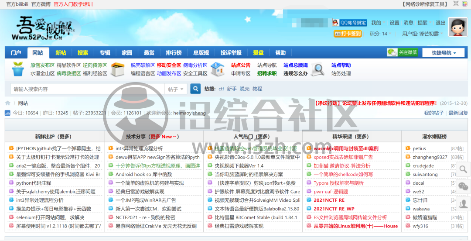Open the 移动安全区 forum link
Viewport: 471px width, 241px height.
click(169, 65)
